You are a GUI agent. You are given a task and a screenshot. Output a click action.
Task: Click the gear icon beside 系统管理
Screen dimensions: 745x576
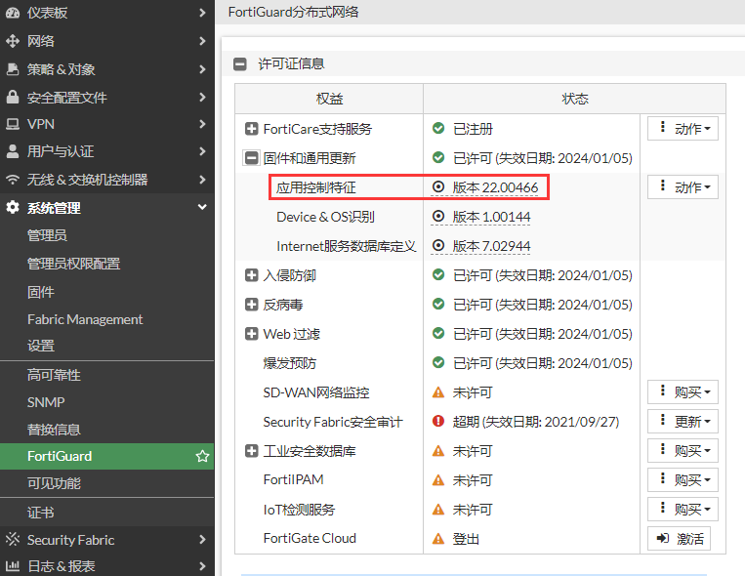(13, 208)
